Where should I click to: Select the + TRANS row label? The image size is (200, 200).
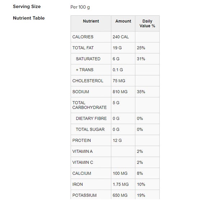point(85,70)
